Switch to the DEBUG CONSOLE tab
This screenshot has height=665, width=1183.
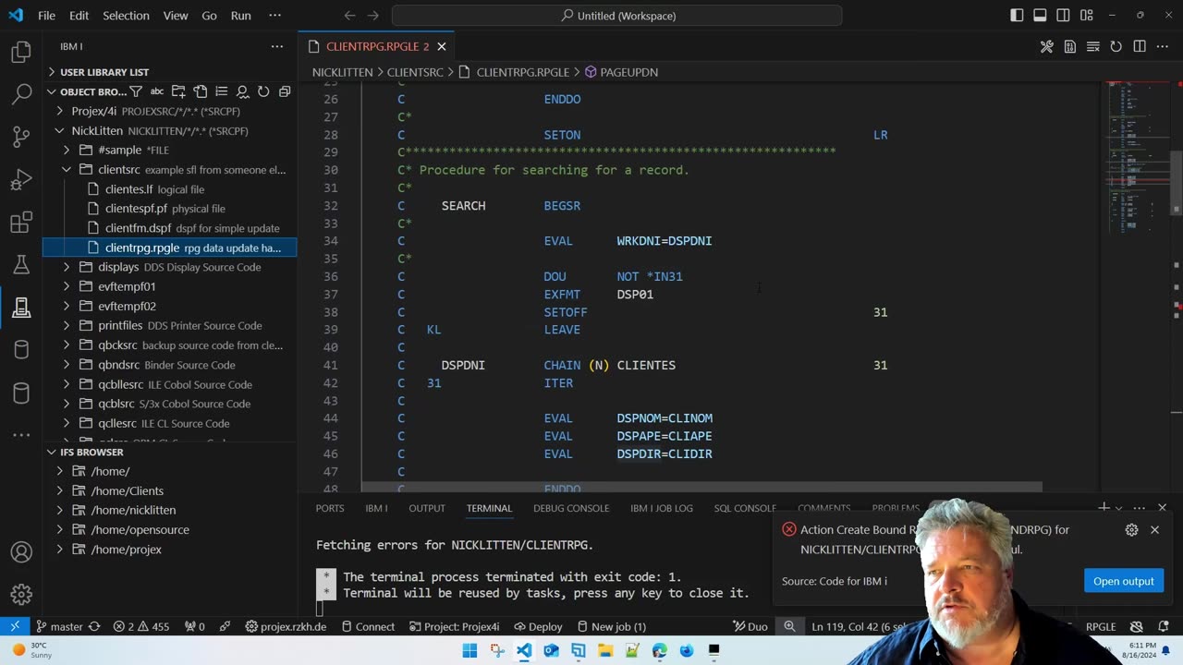tap(571, 508)
